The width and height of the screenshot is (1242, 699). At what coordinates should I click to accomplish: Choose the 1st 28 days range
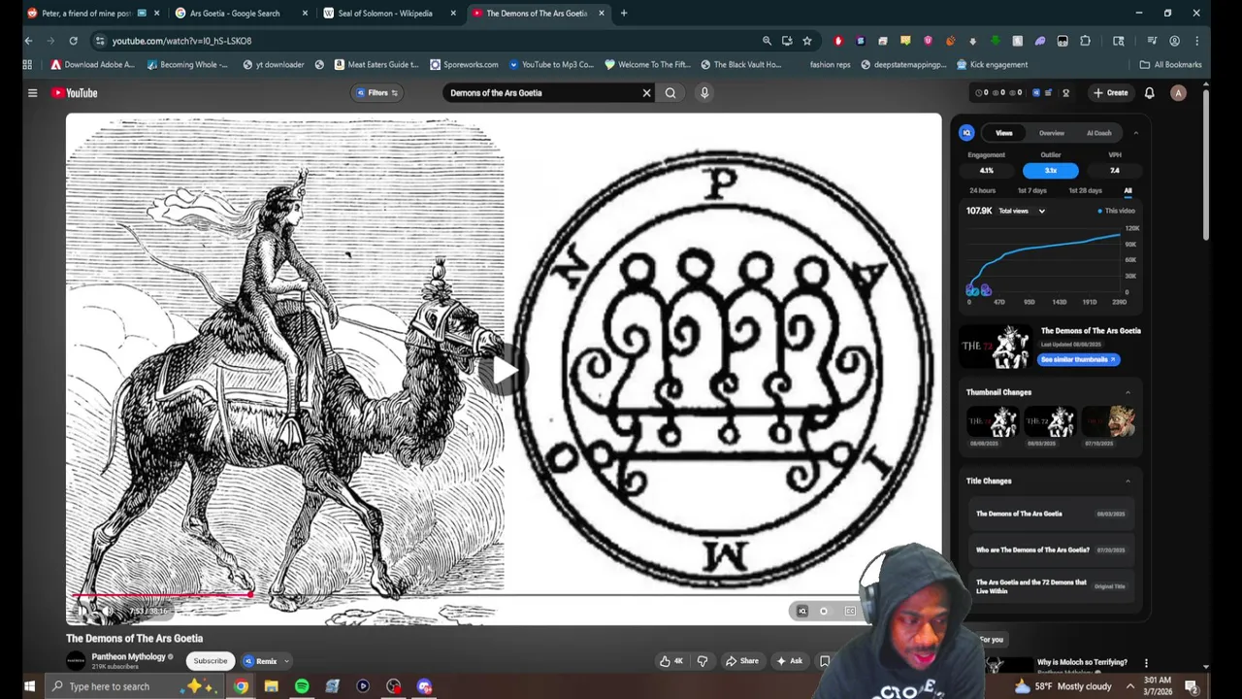click(1085, 191)
